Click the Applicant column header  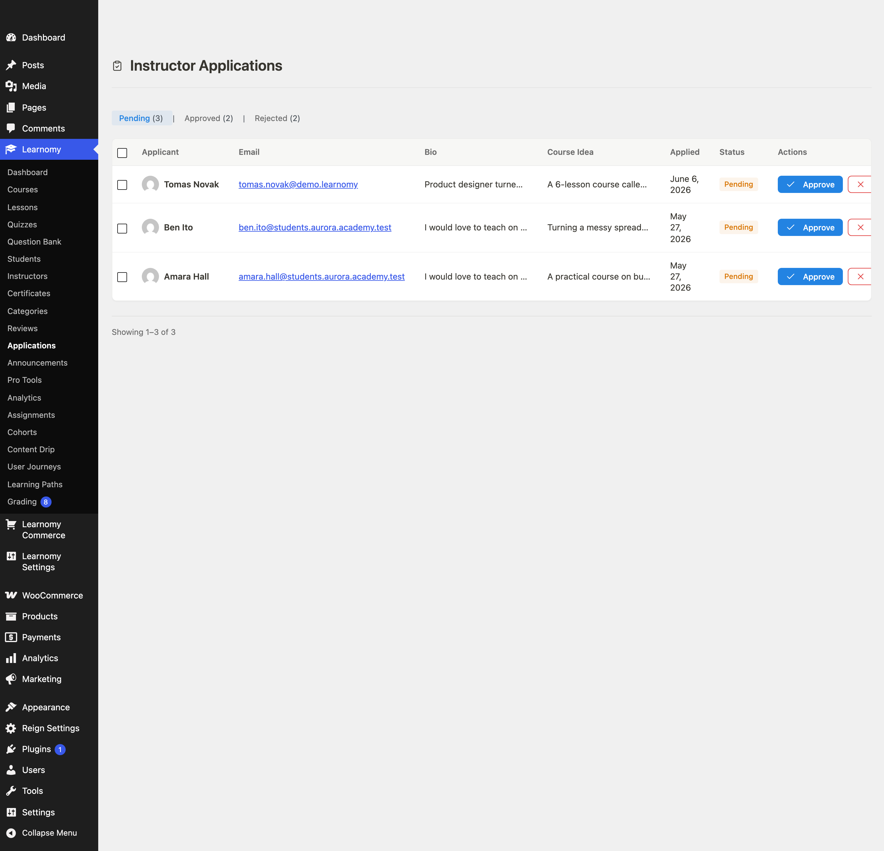point(160,152)
